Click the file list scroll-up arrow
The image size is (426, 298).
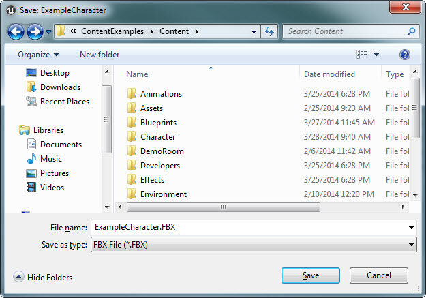415,72
